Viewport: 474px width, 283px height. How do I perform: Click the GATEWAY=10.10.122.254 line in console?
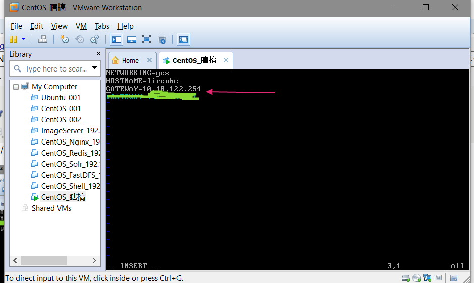(154, 89)
